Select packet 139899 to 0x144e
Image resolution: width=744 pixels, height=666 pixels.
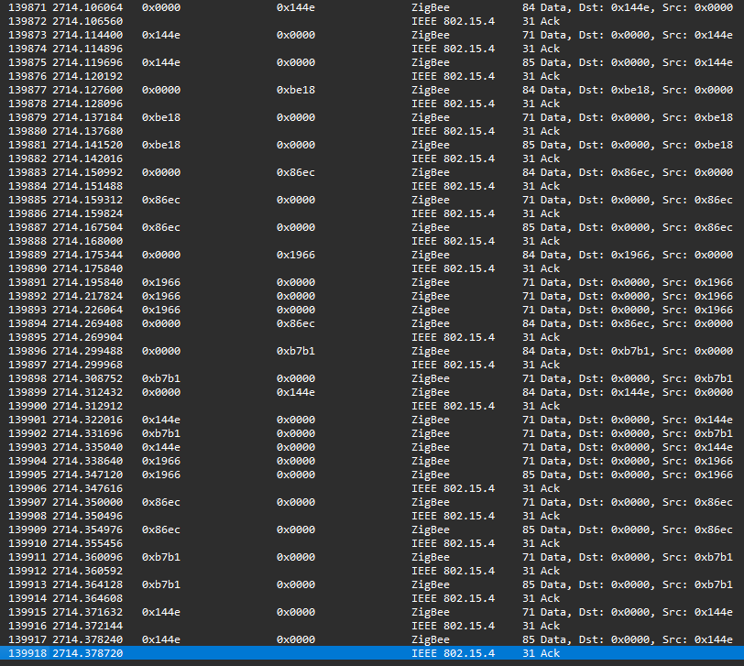pos(372,393)
